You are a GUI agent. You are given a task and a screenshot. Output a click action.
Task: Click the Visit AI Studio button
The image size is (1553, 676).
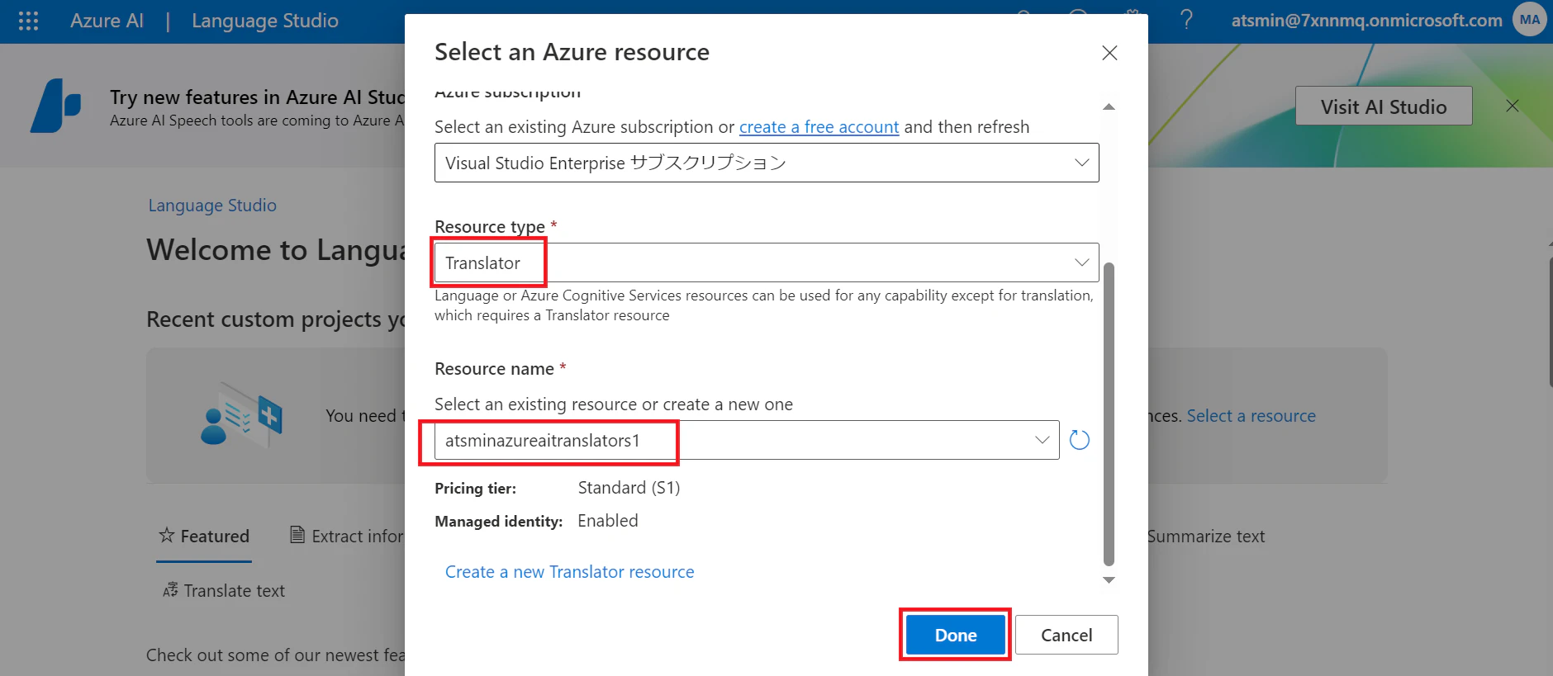click(1384, 106)
